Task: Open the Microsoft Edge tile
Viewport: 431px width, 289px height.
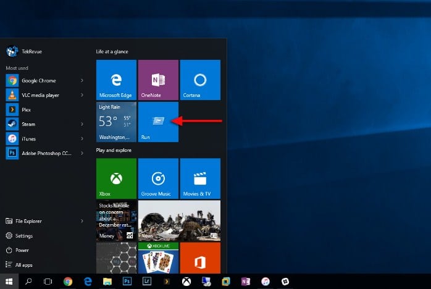Action: click(116, 80)
